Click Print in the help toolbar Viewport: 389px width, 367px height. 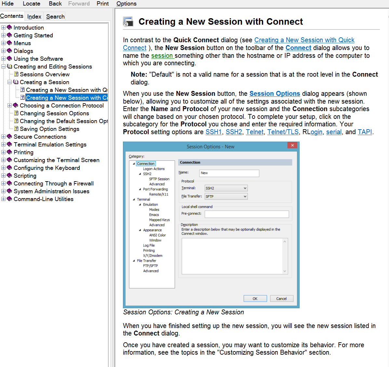(x=103, y=4)
